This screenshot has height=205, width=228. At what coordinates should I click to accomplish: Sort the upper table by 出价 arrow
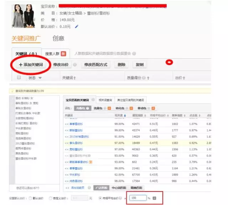(184, 78)
